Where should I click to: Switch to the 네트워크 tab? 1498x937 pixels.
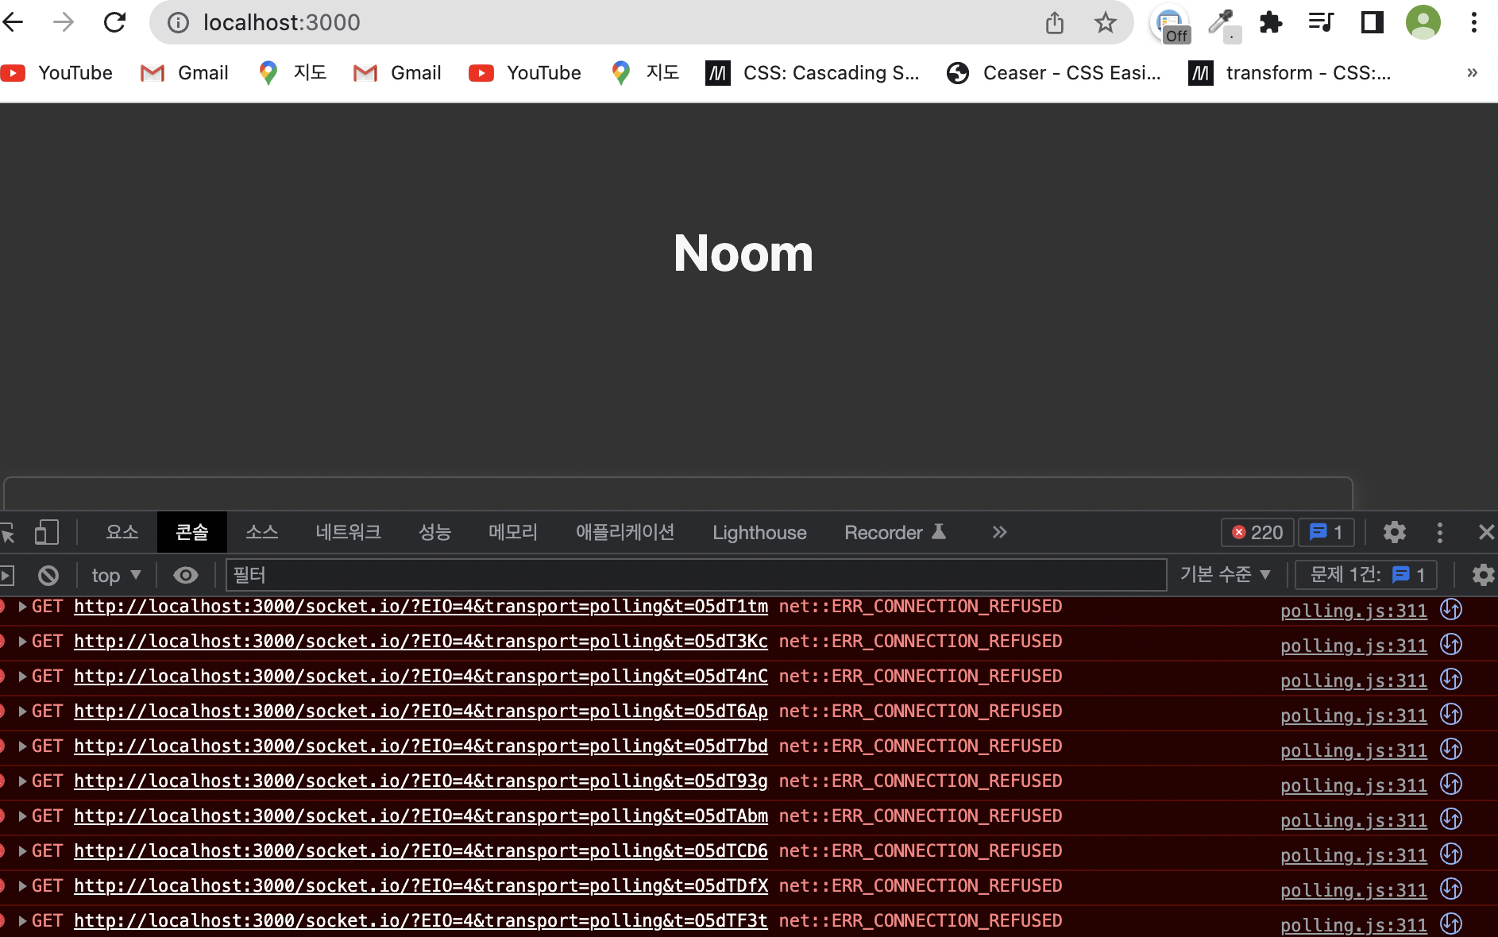(x=348, y=532)
